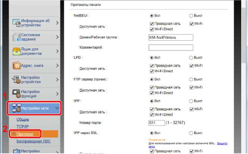
Task: Expand Информация об устройстве chevron arrow
Action: [57, 23]
